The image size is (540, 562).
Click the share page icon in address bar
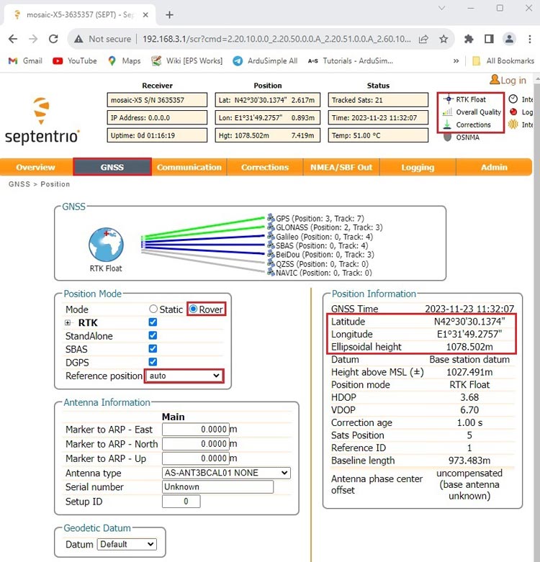click(x=423, y=39)
